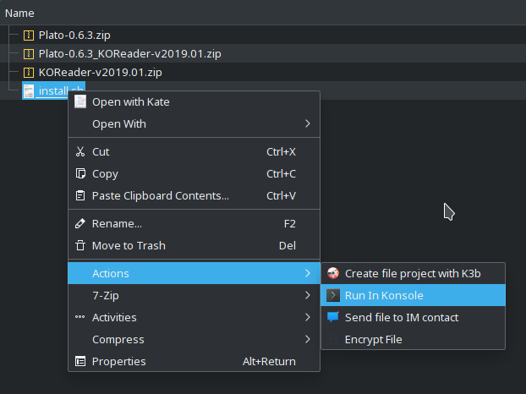Click the Activities dots icon
The image size is (526, 394).
(80, 318)
